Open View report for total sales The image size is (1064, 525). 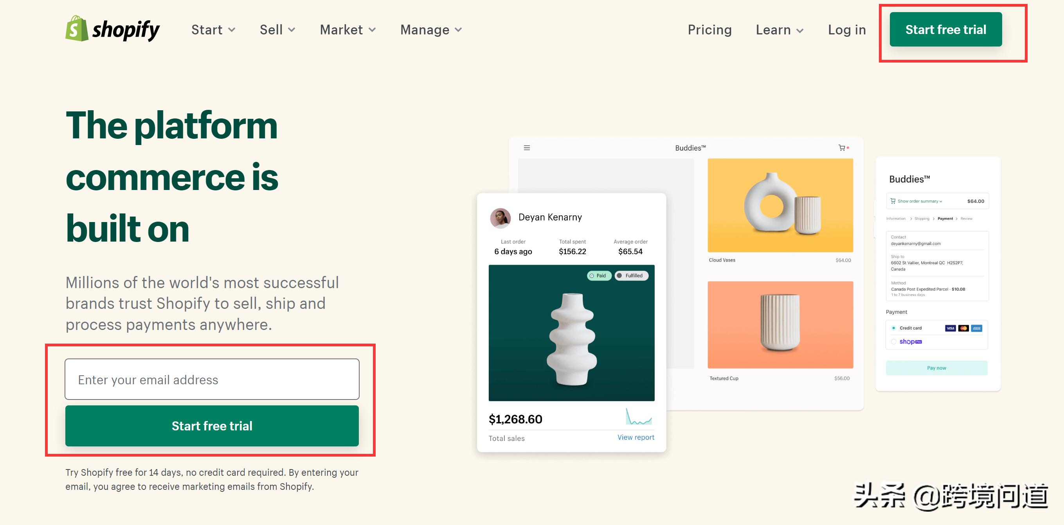[635, 437]
